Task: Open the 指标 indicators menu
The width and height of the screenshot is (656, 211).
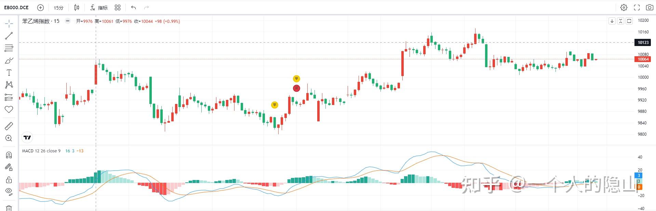Action: tap(99, 7)
